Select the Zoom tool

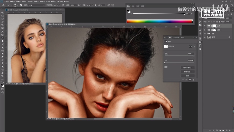click(2, 76)
